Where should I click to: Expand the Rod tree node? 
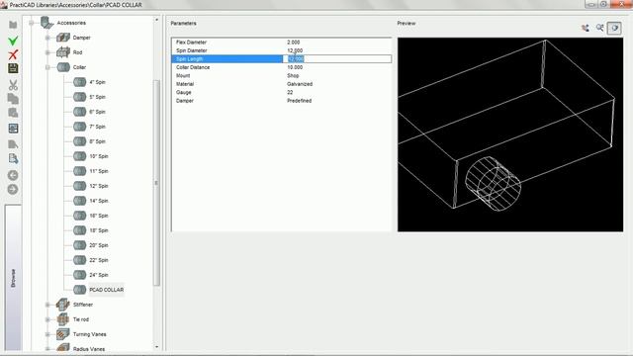click(x=47, y=52)
